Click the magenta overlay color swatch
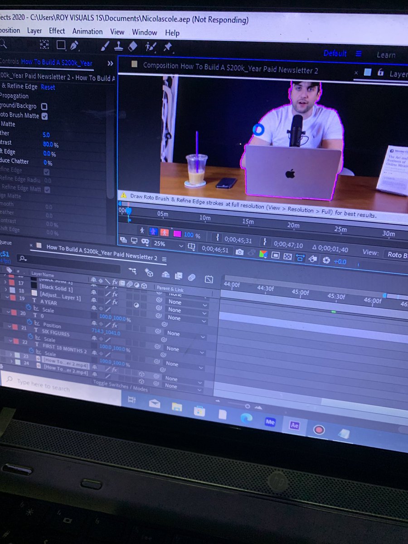The image size is (408, 544). pos(177,233)
